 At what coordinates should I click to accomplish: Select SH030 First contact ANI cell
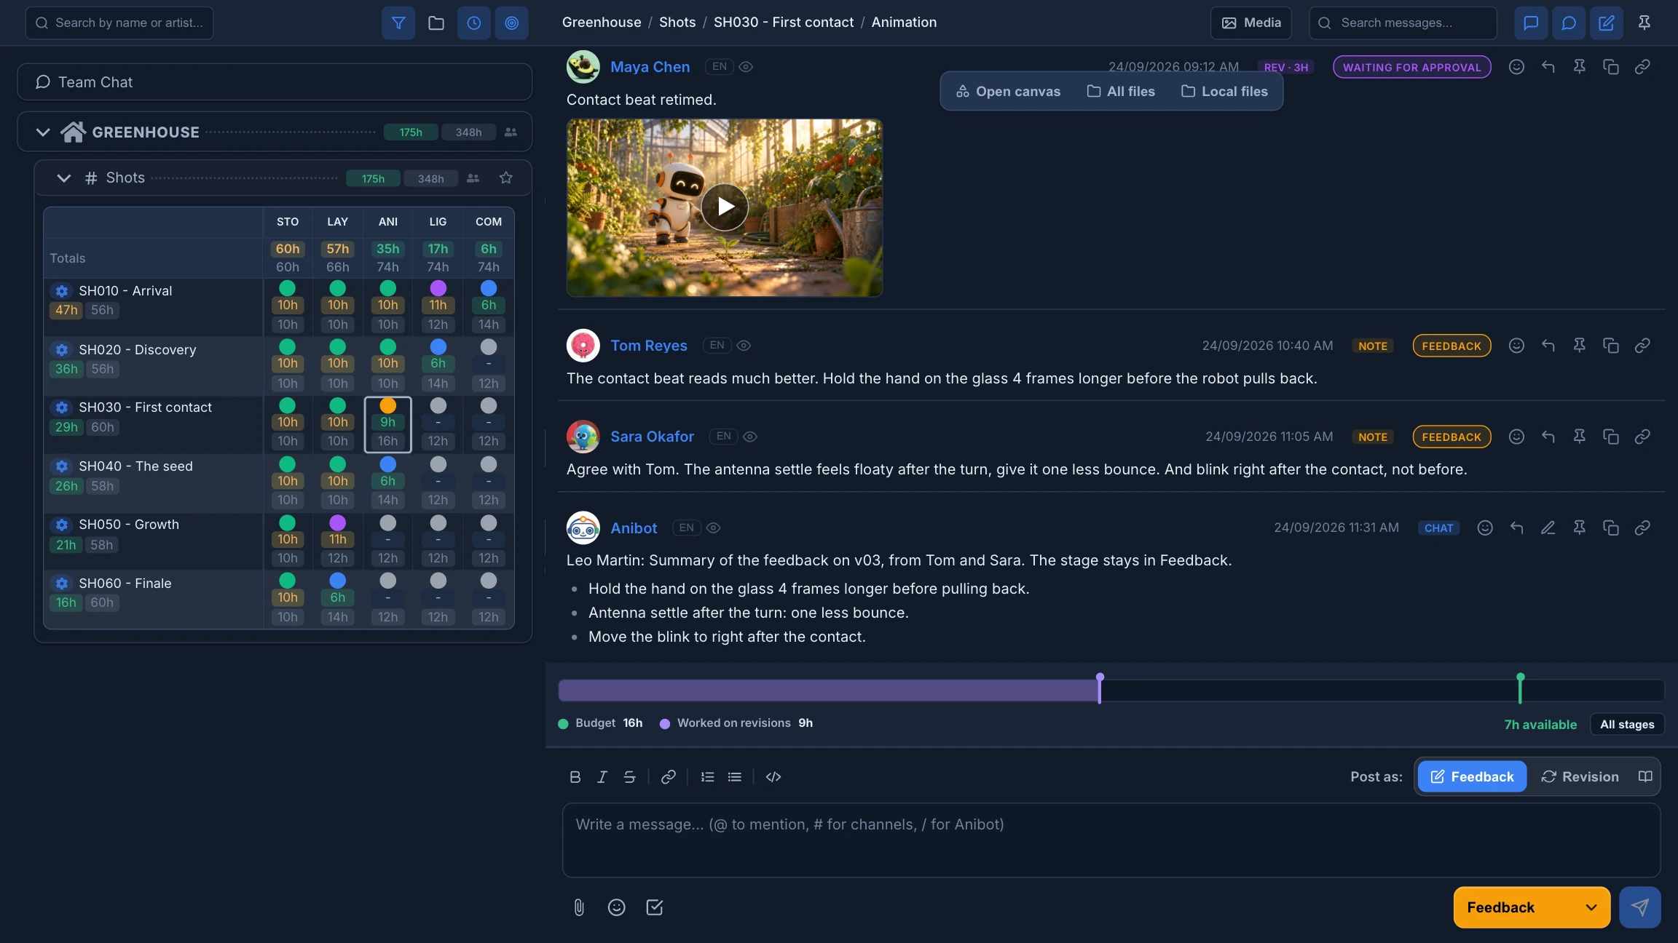point(388,424)
